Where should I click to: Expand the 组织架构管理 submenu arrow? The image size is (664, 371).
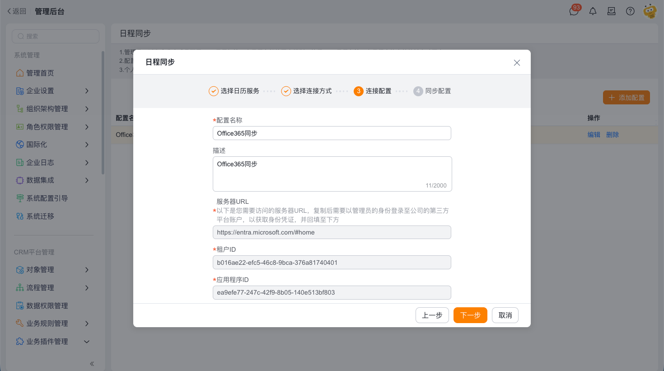pos(87,108)
